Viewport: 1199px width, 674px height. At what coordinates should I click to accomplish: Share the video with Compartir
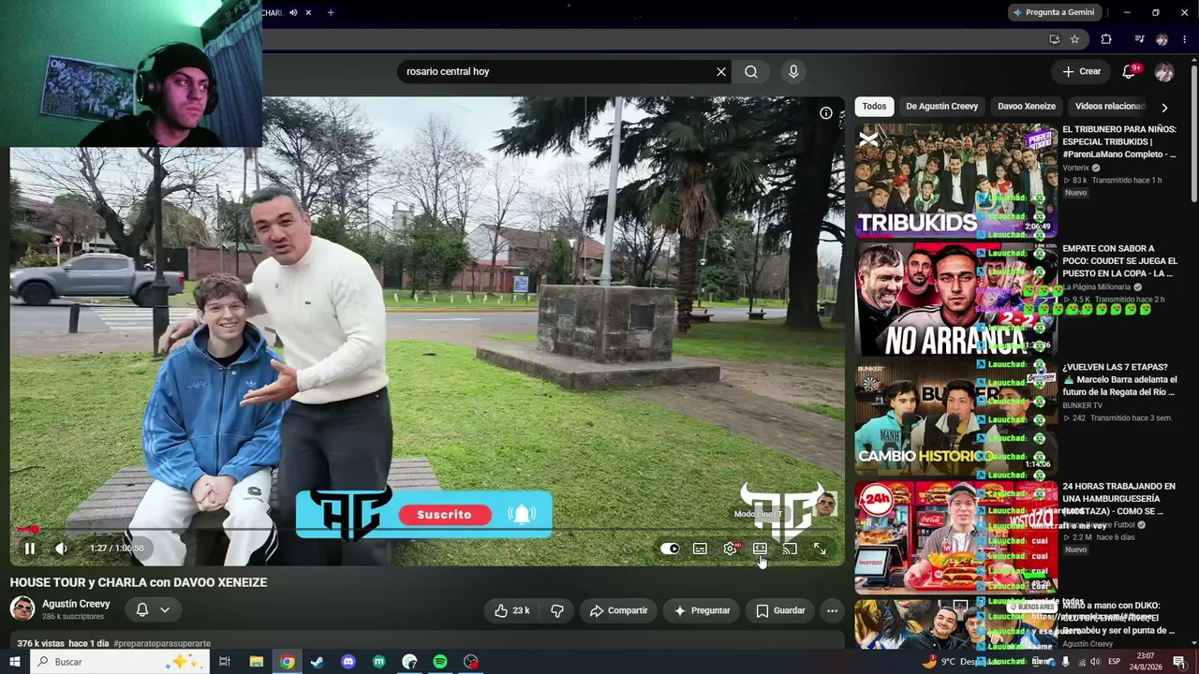coord(618,610)
